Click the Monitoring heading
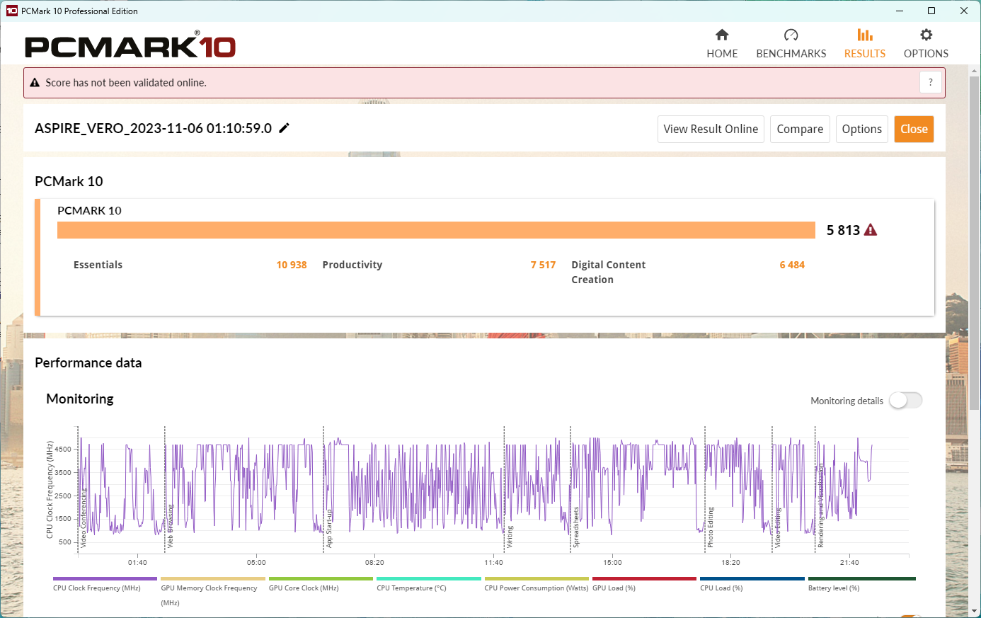This screenshot has height=618, width=981. [80, 399]
